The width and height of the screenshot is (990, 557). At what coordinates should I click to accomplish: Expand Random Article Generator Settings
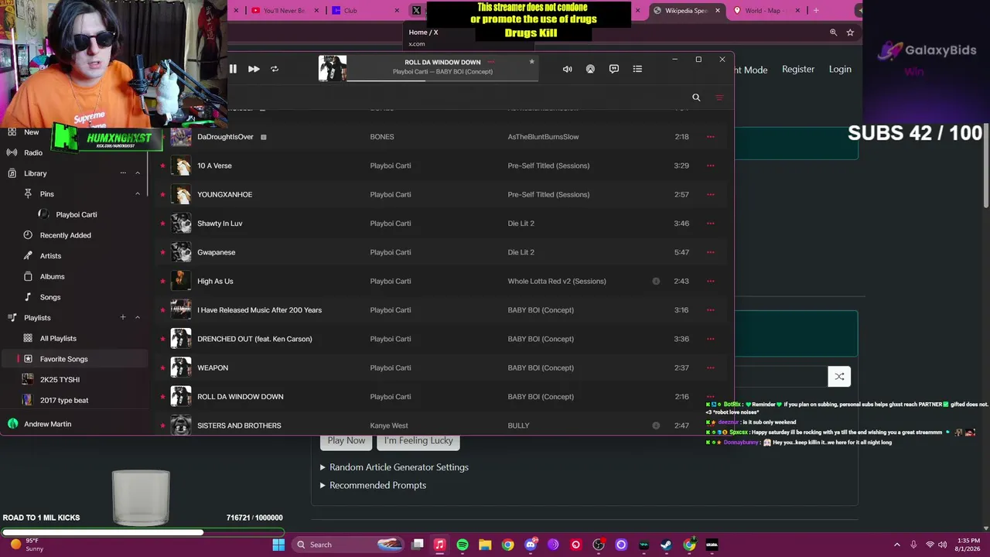tap(394, 467)
